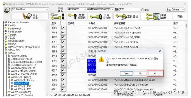Toggle checkbox for row 4693
The width and height of the screenshot is (191, 98).
(63, 51)
